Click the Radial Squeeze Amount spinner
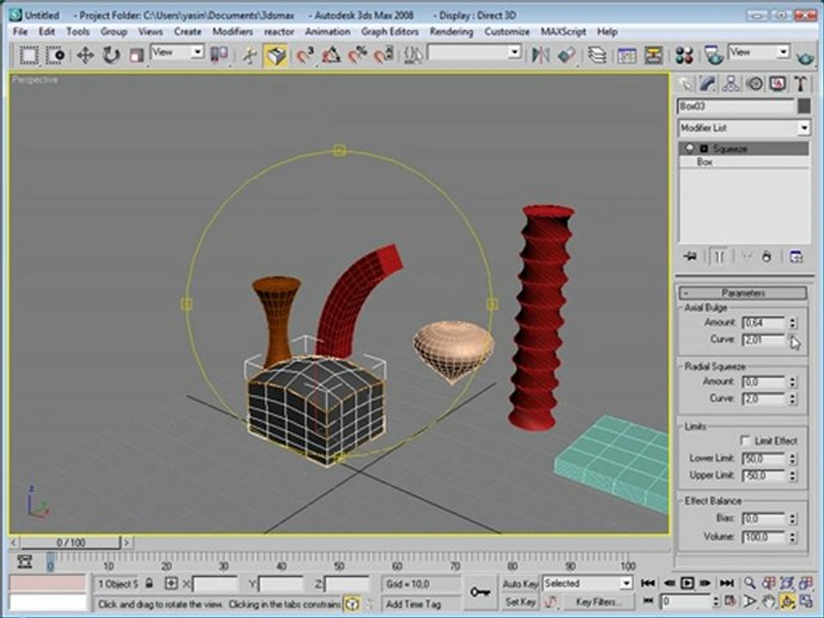This screenshot has width=824, height=618. (792, 381)
